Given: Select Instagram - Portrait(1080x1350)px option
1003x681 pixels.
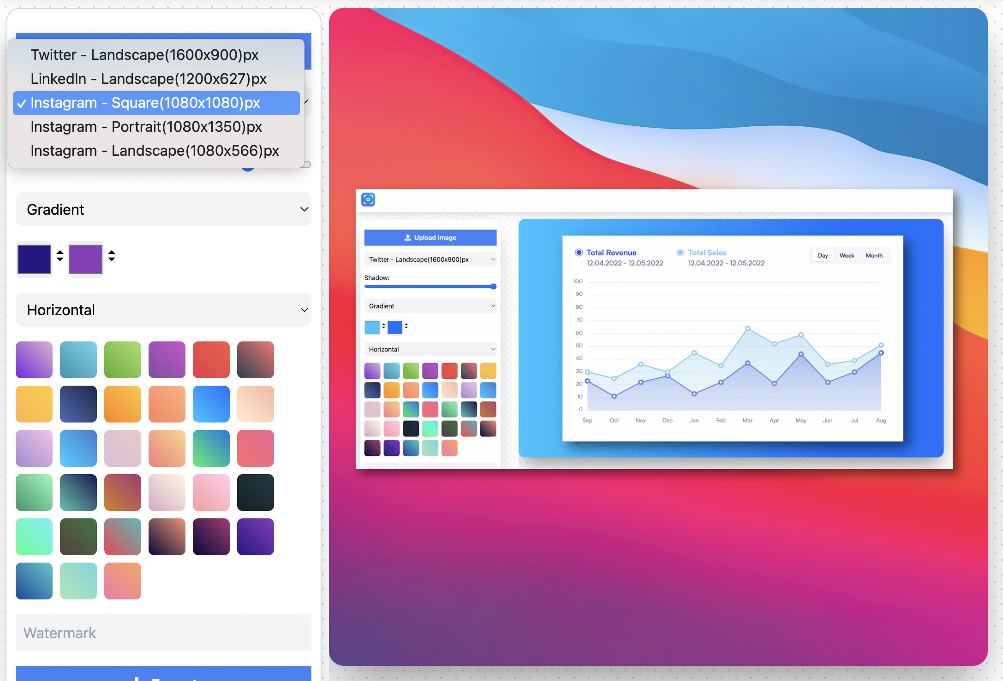Looking at the screenshot, I should pos(156,127).
